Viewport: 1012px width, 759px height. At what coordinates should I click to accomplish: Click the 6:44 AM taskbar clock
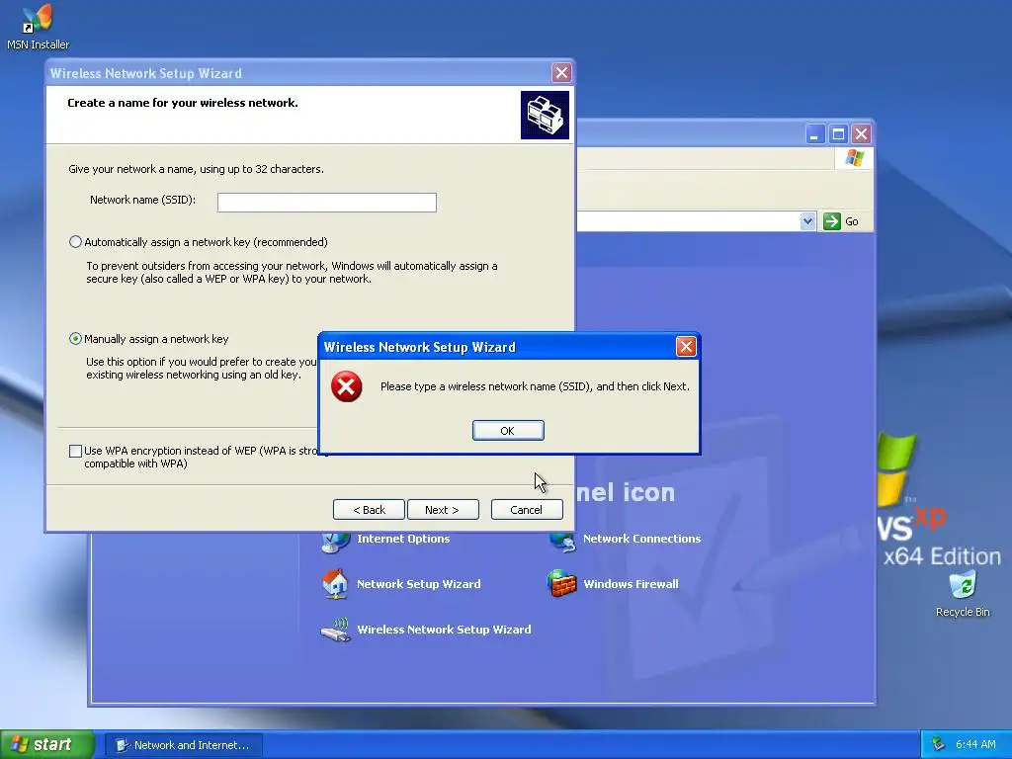[x=975, y=745]
